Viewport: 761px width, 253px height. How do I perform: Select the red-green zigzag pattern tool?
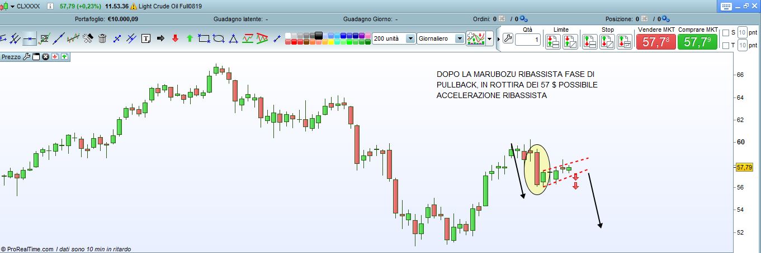(248, 38)
